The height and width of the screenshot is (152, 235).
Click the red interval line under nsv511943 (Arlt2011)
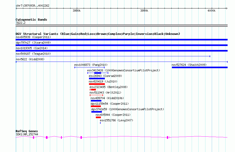click(96, 95)
